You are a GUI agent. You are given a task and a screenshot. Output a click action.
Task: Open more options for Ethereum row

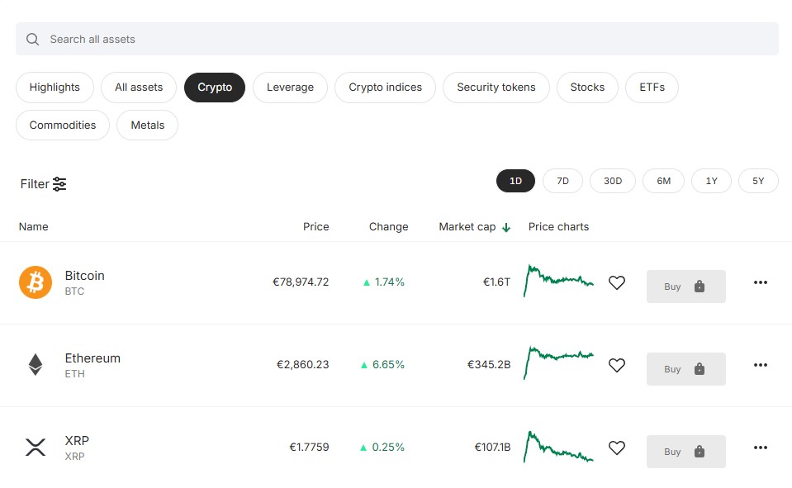coord(760,365)
